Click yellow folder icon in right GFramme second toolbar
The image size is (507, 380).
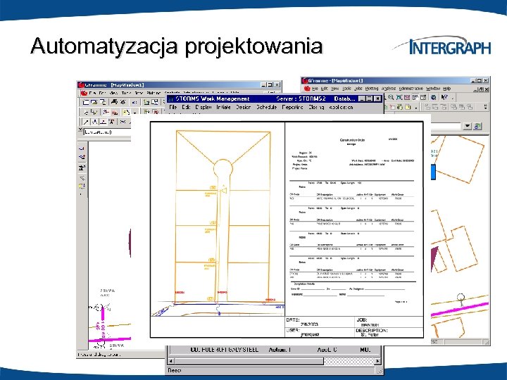click(408, 107)
